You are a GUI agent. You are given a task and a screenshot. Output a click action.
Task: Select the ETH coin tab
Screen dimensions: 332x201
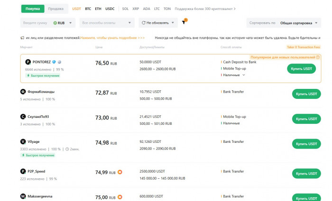(98, 9)
